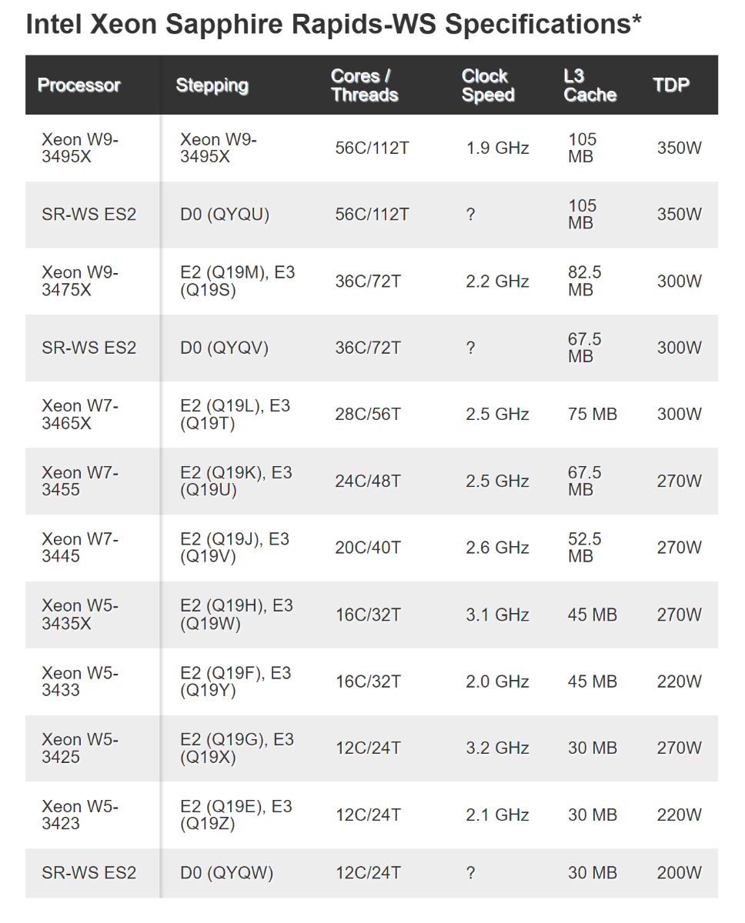Click the Processor column header

click(79, 85)
